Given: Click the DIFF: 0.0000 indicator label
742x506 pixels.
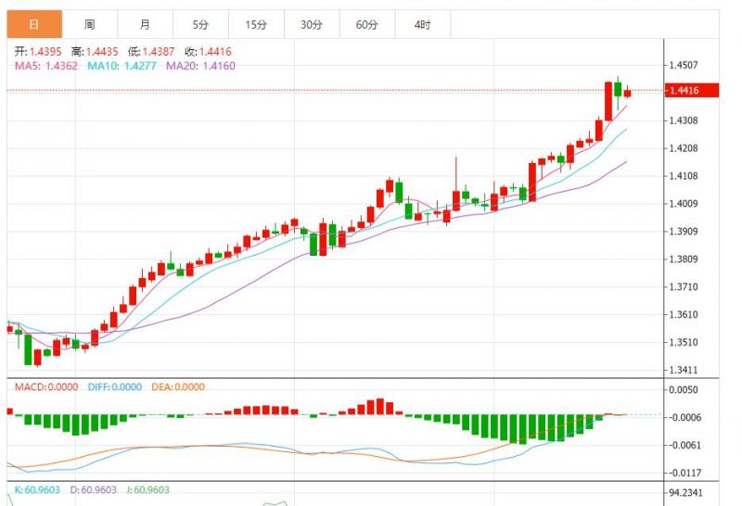Looking at the screenshot, I should (x=114, y=386).
